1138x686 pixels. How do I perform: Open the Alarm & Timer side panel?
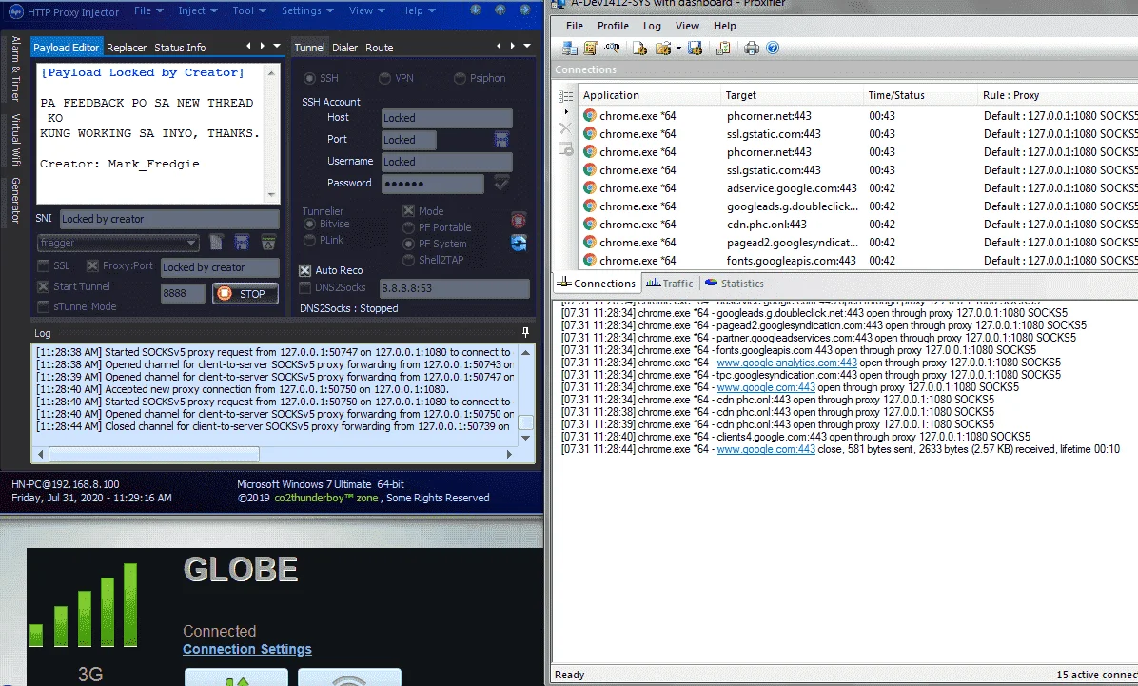(x=15, y=68)
